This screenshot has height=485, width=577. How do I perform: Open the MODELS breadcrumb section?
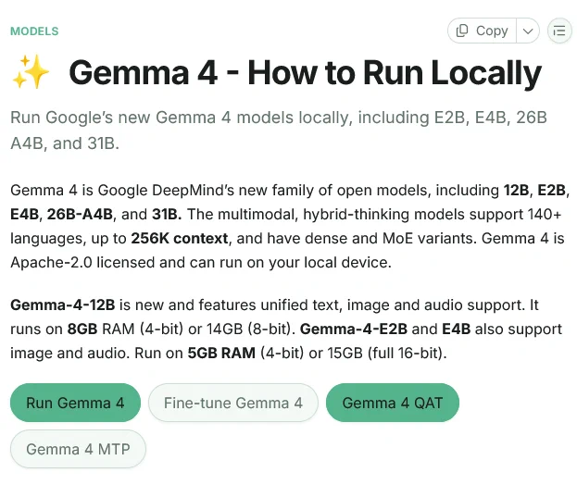point(34,31)
